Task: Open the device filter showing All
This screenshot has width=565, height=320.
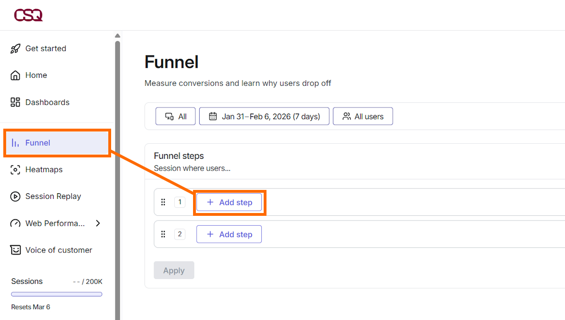Action: point(175,116)
